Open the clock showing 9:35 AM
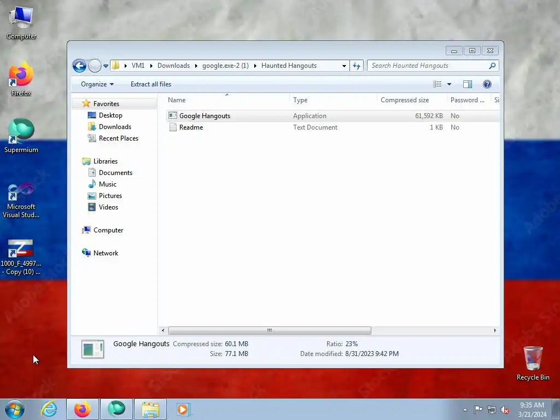Viewport: 560px width, 420px height. coord(532,409)
